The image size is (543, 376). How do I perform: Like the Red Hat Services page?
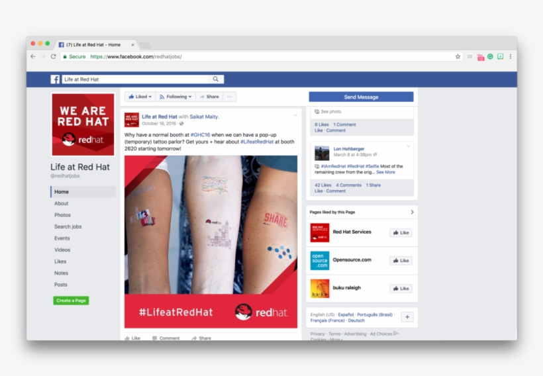point(401,232)
